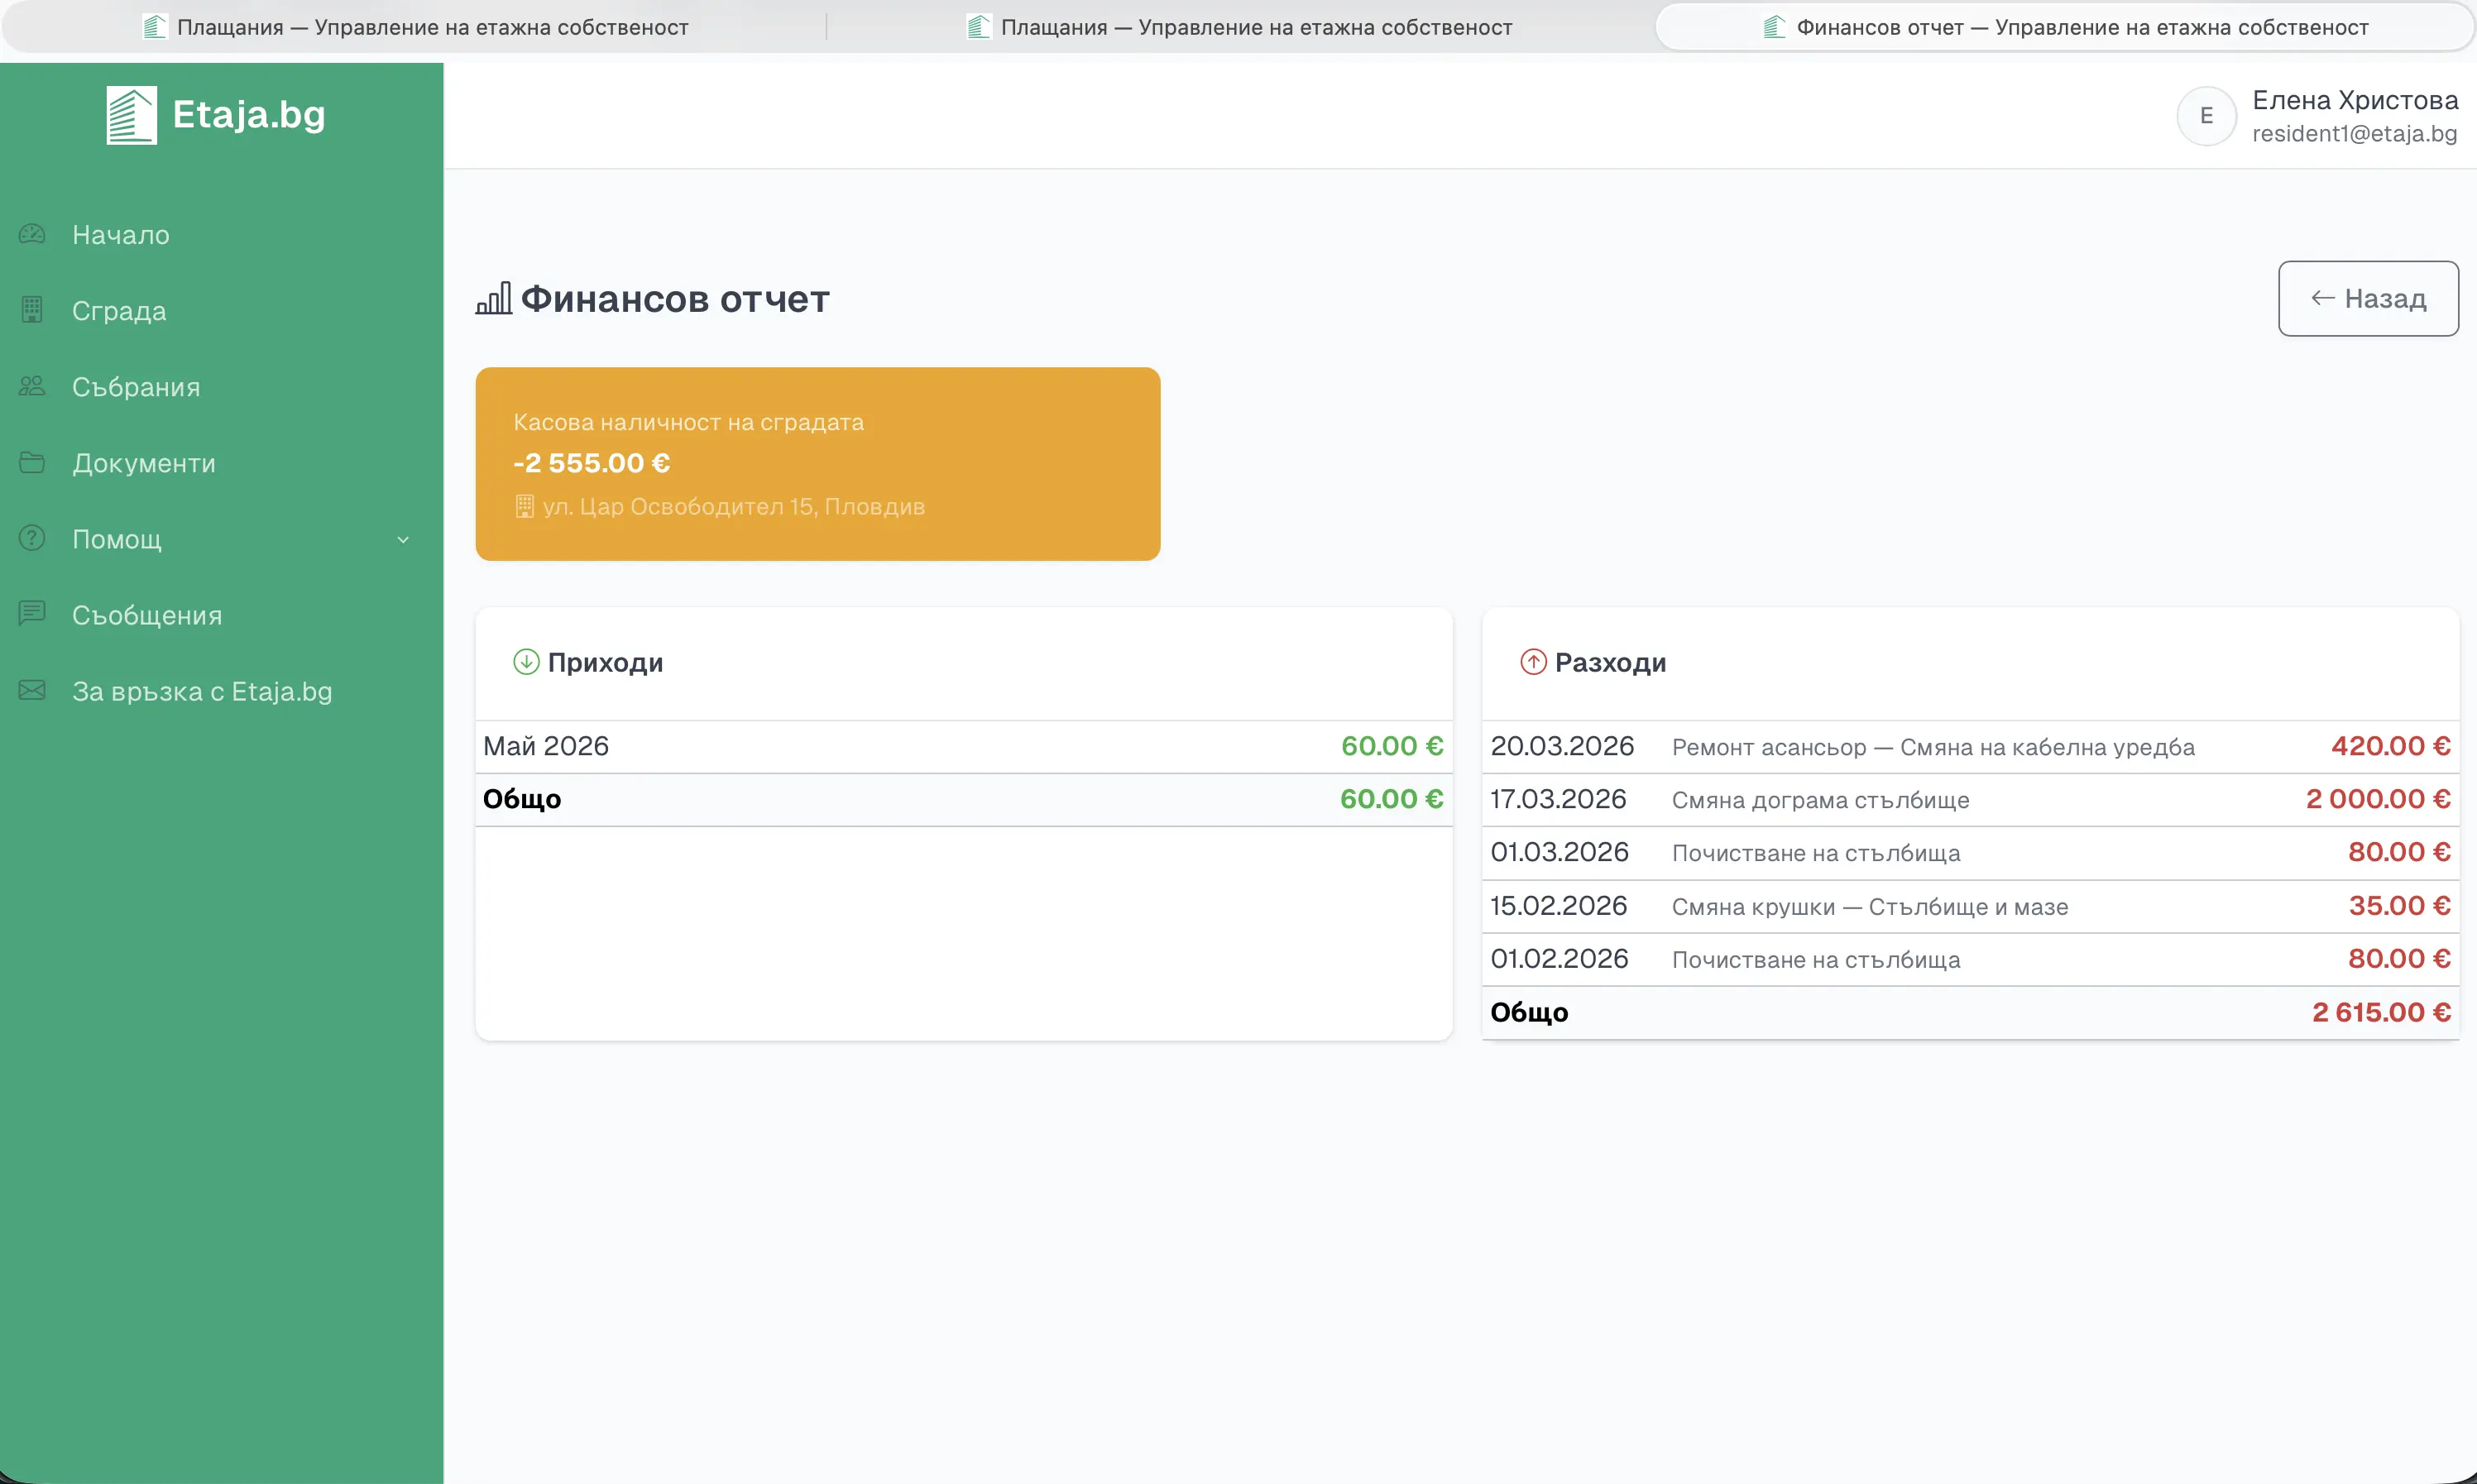Image resolution: width=2477 pixels, height=1484 pixels.
Task: Click the За връзка envelope icon
Action: (32, 690)
